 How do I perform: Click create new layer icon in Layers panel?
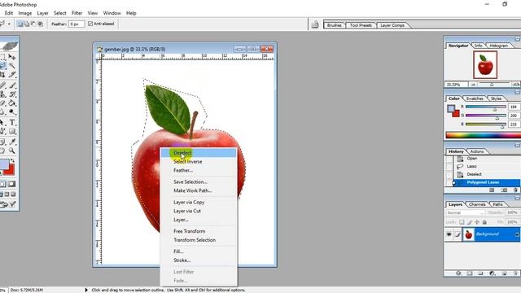(x=504, y=273)
